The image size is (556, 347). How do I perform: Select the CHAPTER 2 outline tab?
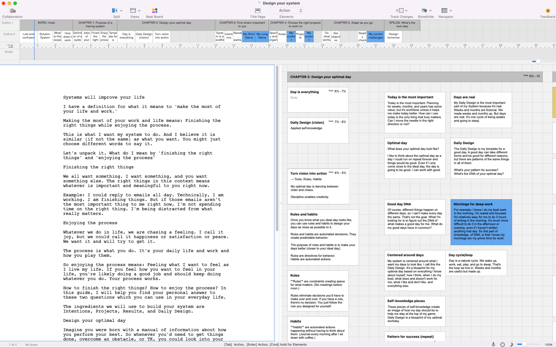[x=166, y=24]
